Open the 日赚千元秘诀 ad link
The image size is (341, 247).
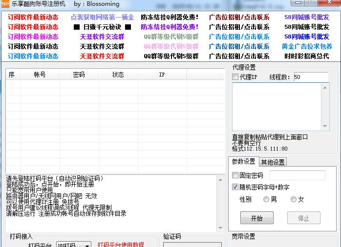pyautogui.click(x=102, y=27)
